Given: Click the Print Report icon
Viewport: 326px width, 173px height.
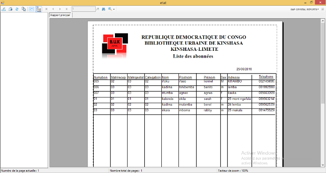Looking at the screenshot, I should [11, 9].
